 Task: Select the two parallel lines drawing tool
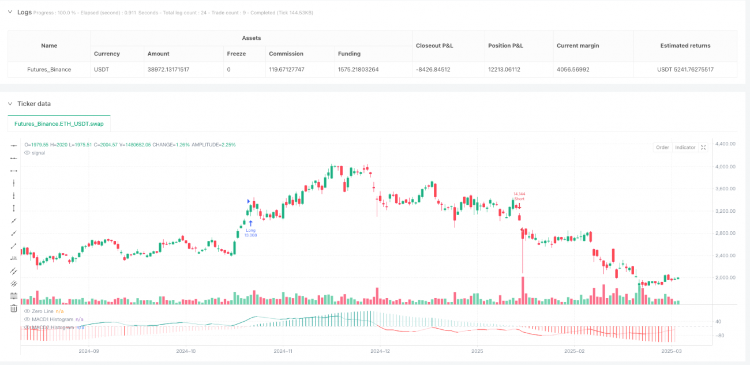(x=14, y=270)
